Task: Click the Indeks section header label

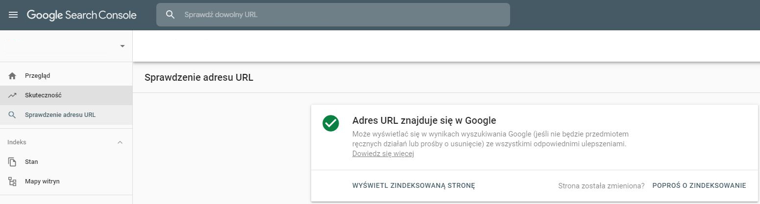Action: click(17, 142)
